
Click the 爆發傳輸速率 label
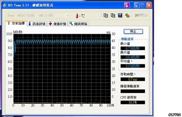click(130, 86)
